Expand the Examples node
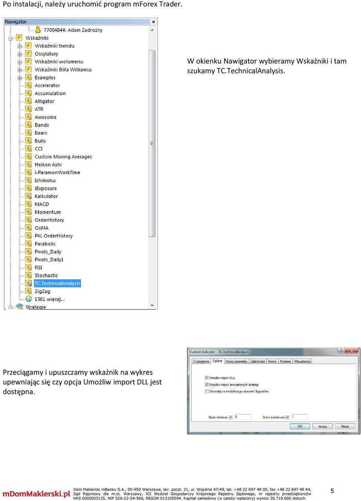Viewport: 361px width, 501px height. pyautogui.click(x=20, y=78)
